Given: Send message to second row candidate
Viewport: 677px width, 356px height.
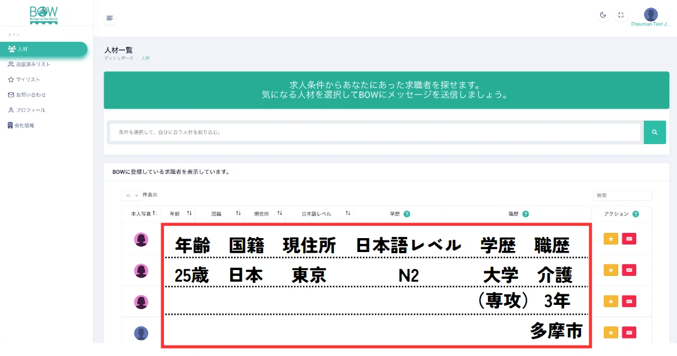Looking at the screenshot, I should pyautogui.click(x=629, y=270).
